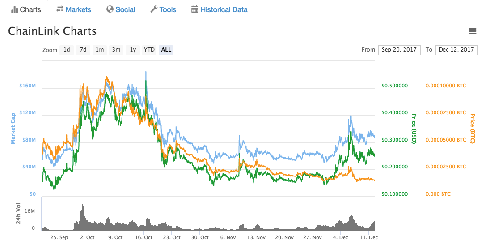Click the 16M volume axis label
Image resolution: width=494 pixels, height=249 pixels.
point(30,211)
